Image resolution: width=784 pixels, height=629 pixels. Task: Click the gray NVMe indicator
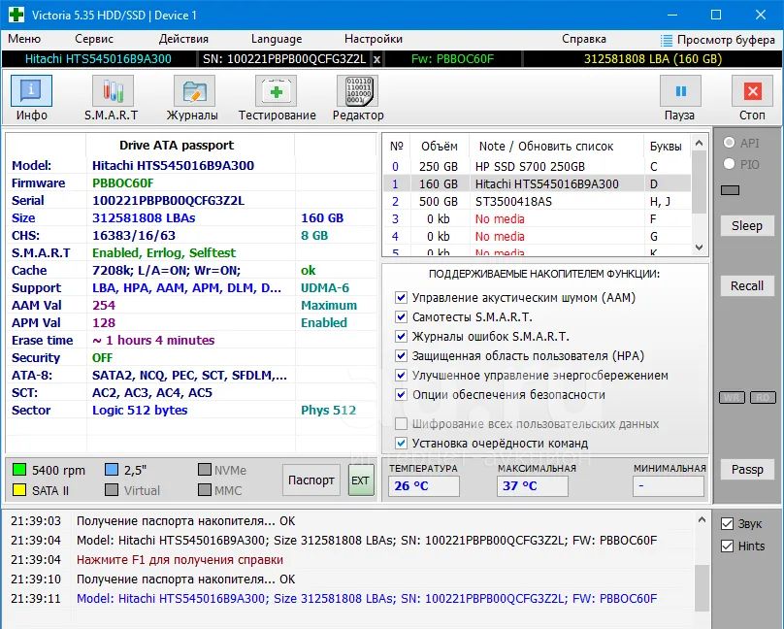(205, 470)
